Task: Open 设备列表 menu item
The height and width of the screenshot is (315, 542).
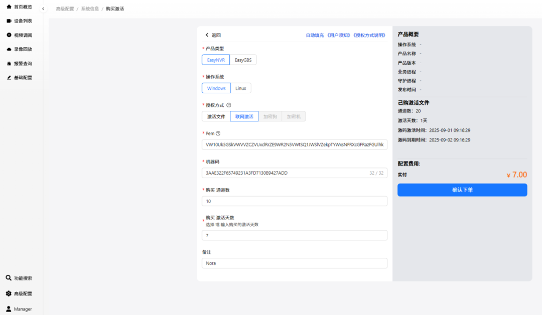Action: coord(22,21)
